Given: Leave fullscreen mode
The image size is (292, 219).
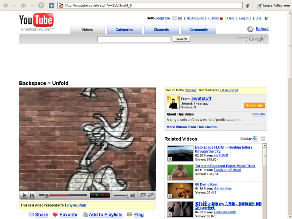Looking at the screenshot, I should (273, 5).
